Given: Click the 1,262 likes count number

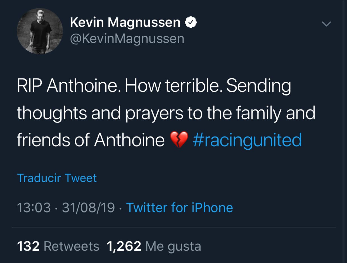Looking at the screenshot, I should click(x=124, y=246).
